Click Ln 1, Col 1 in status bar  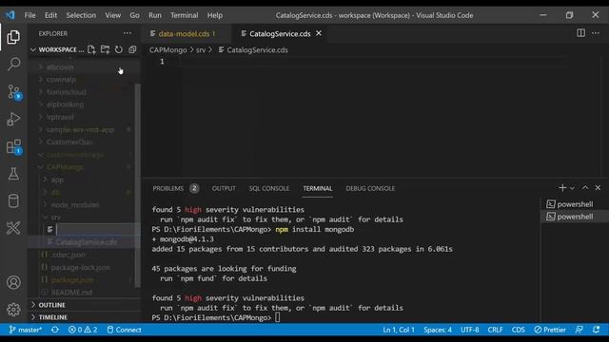[399, 330]
